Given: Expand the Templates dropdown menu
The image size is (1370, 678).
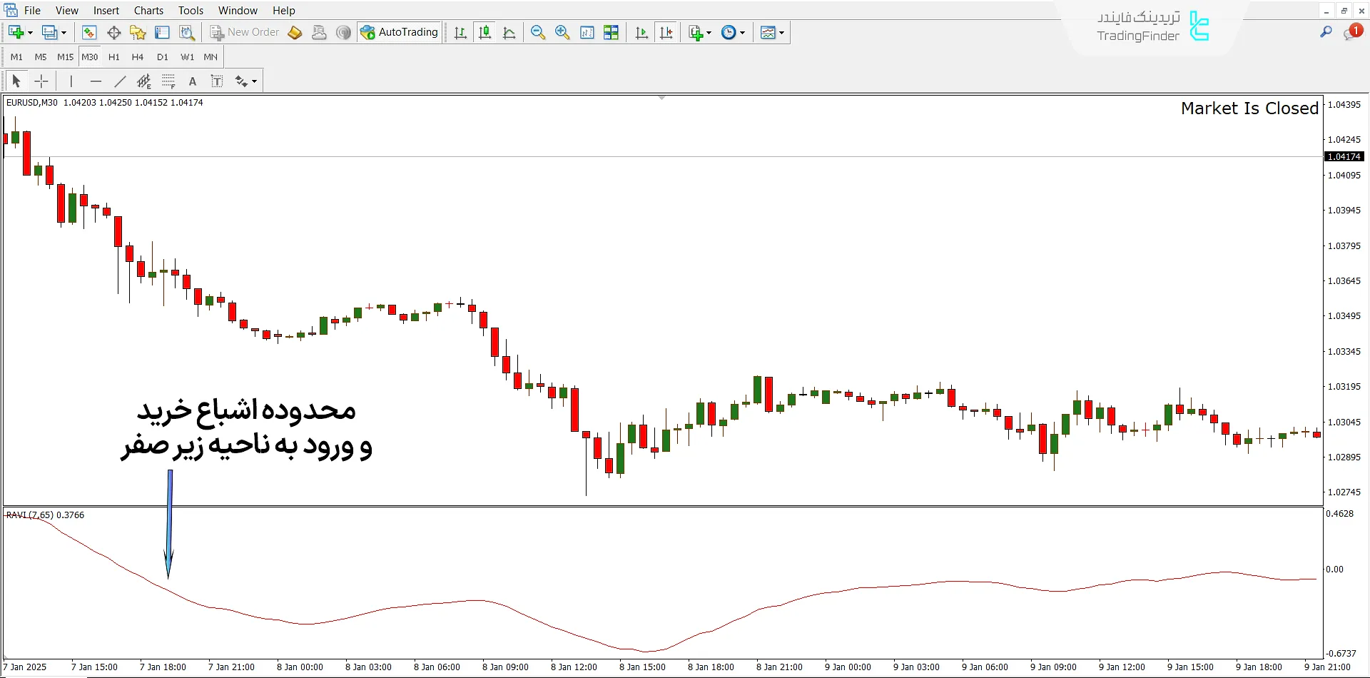Looking at the screenshot, I should point(782,33).
